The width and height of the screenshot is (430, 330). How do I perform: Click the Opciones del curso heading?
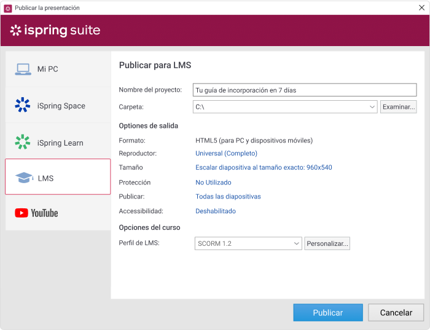pyautogui.click(x=149, y=227)
